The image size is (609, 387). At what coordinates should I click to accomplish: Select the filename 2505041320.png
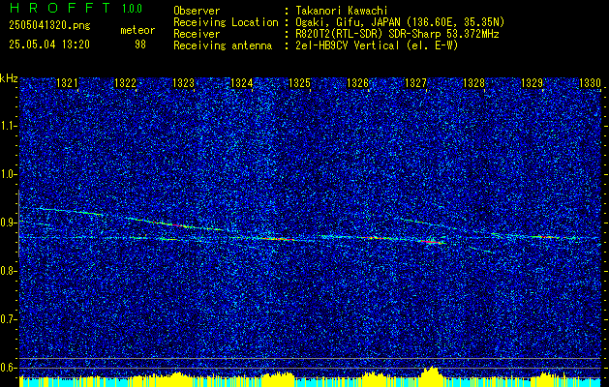click(49, 25)
